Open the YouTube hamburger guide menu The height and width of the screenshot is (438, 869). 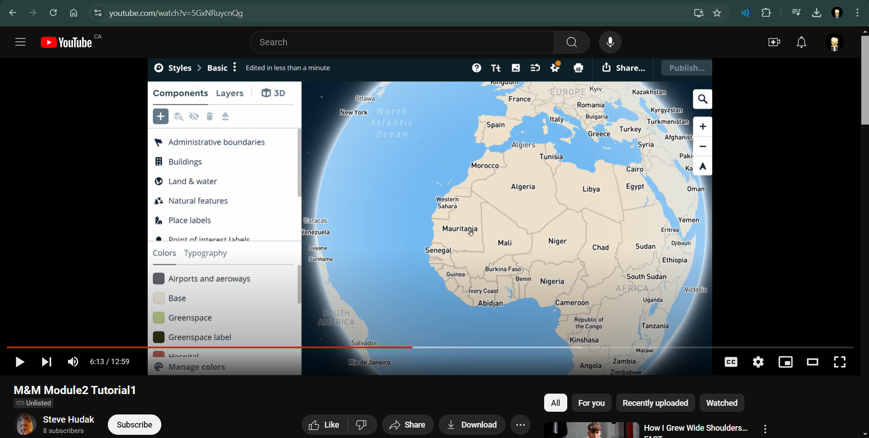click(20, 42)
